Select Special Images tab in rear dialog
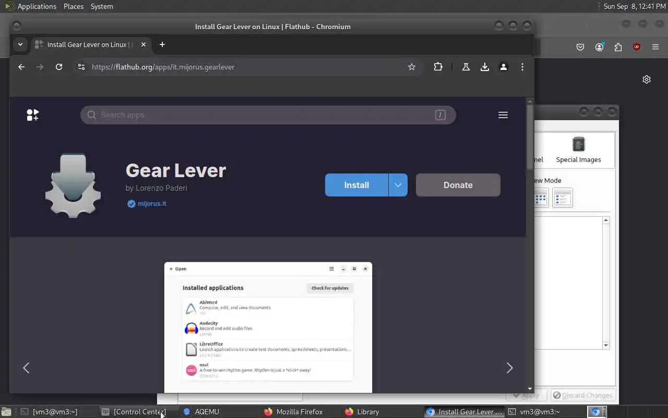 (578, 150)
